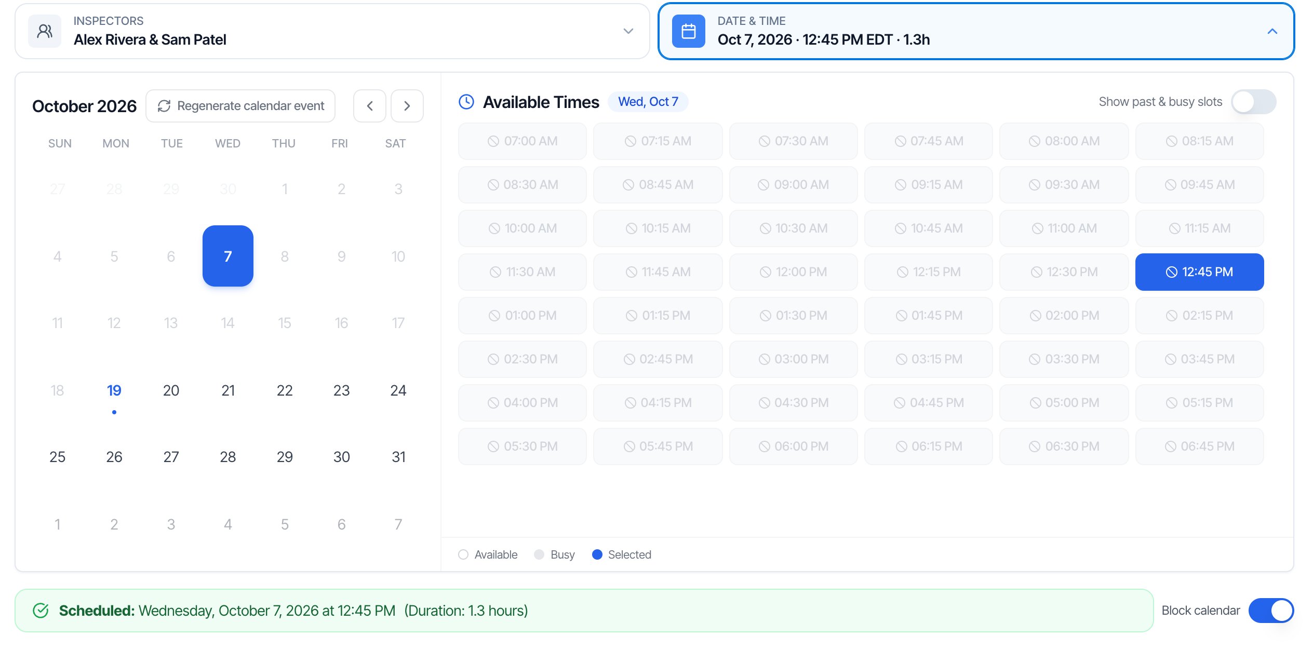Pick the 04:30 PM time slot
1313x650 pixels.
tap(794, 403)
